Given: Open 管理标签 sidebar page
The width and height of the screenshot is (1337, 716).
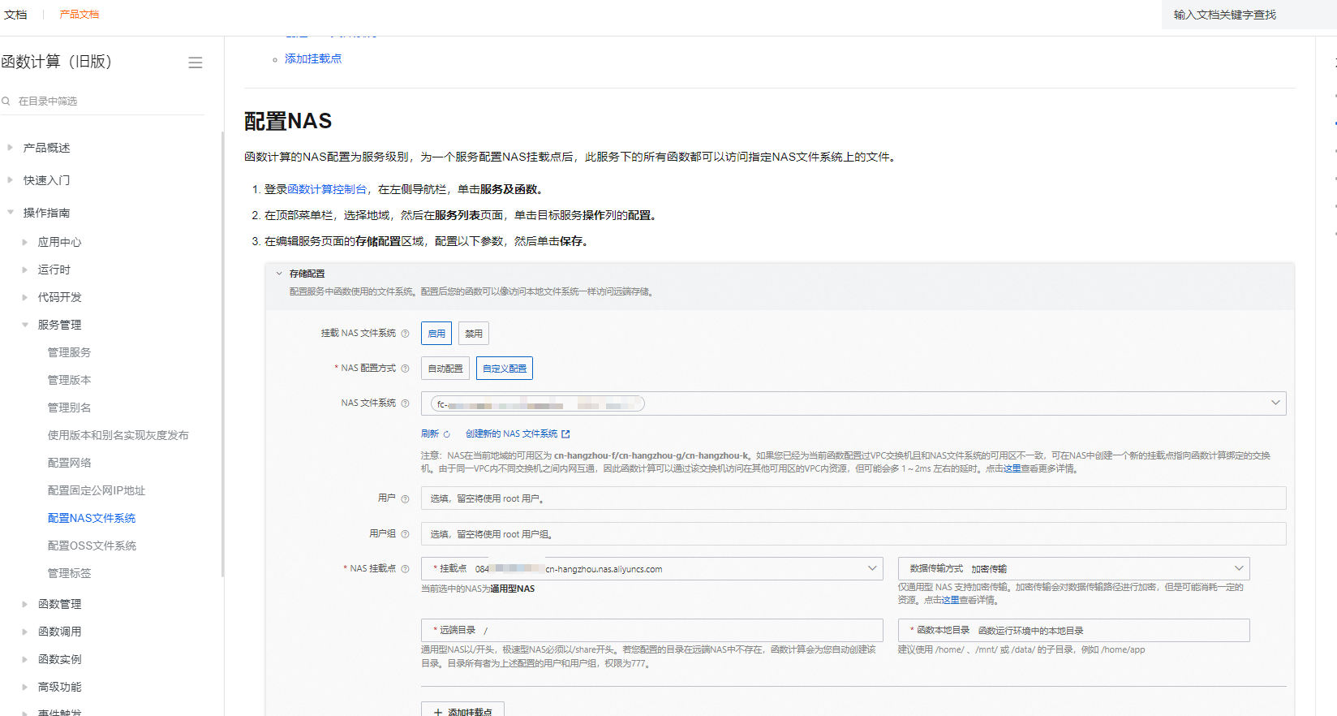Looking at the screenshot, I should pyautogui.click(x=69, y=573).
